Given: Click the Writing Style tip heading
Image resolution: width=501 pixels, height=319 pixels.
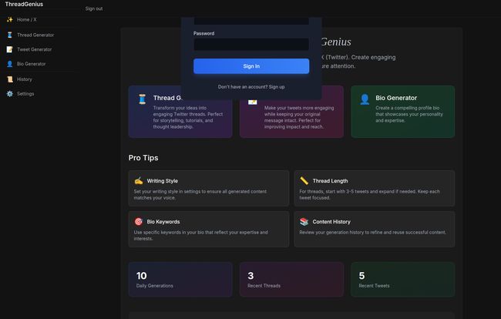Looking at the screenshot, I should click(163, 181).
